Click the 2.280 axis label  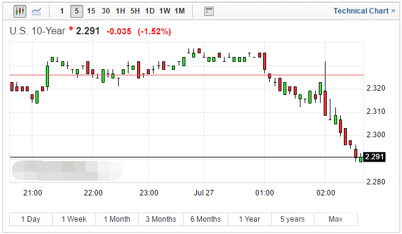click(376, 182)
